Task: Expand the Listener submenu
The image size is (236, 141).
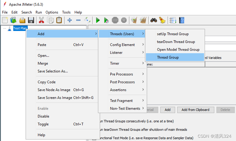Action: [x=122, y=53]
